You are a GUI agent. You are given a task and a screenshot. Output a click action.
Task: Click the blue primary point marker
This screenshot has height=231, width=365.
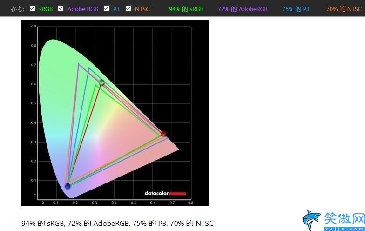pos(68,186)
